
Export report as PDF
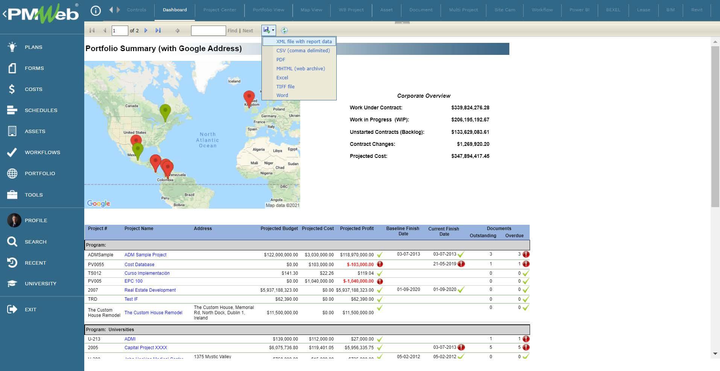pos(281,59)
